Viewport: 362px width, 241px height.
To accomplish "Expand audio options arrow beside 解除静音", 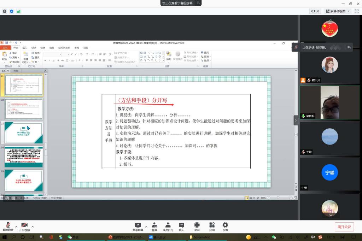I will click(16, 227).
